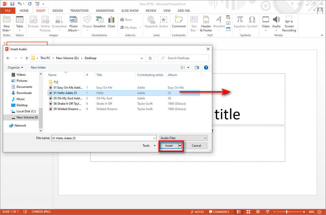The image size is (326, 215).
Task: Fit slide to current window icon
Action: coord(319,212)
